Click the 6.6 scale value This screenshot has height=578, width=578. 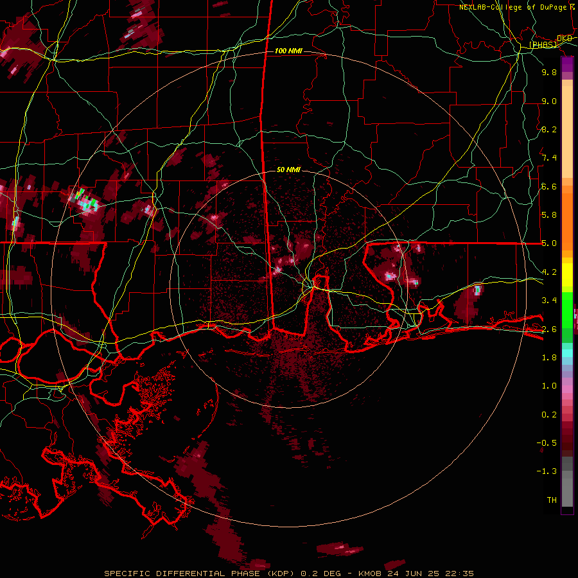click(549, 186)
